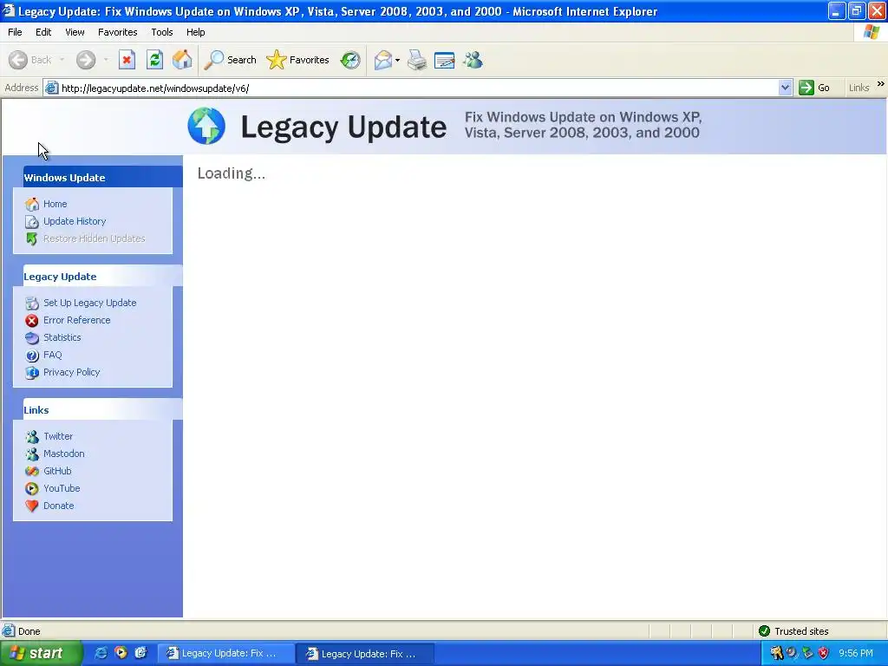Expand the Mail dropdown arrow

[397, 60]
